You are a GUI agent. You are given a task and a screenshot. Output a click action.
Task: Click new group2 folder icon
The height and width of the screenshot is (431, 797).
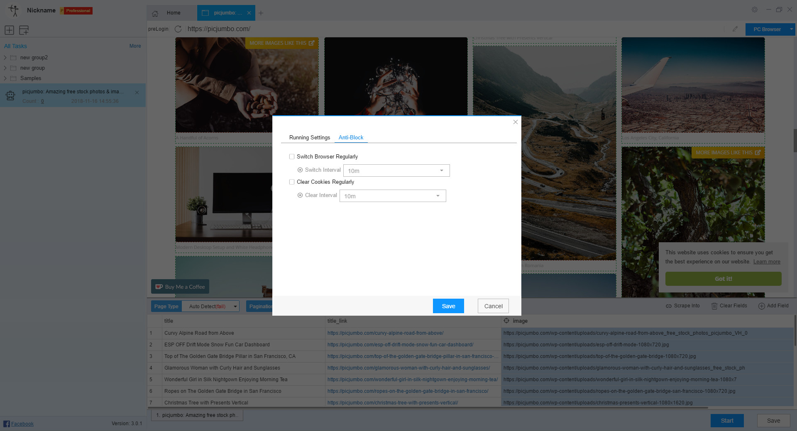click(13, 58)
